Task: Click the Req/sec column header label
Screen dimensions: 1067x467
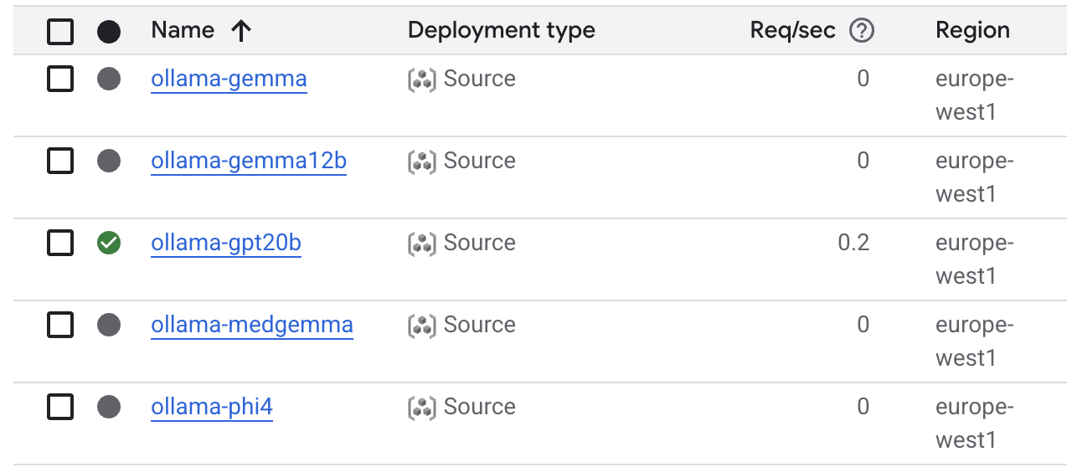Action: pos(792,31)
